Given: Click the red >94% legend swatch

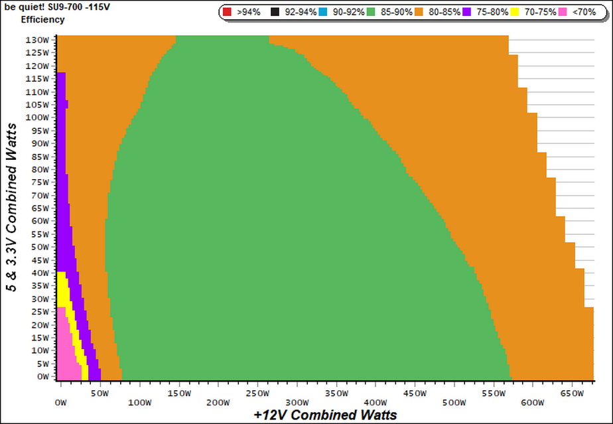Looking at the screenshot, I should [x=227, y=12].
